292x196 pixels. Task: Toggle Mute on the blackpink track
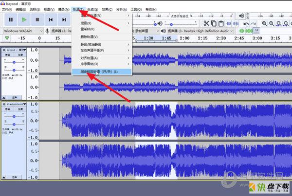click(8, 109)
